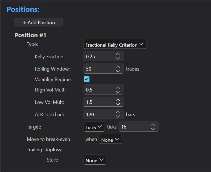Increase Kelly Fraction with up arrow

(118, 54)
